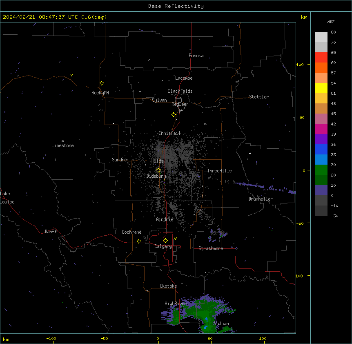
Task: Pick the red 65-60 dBZ legend swatch
Action: [x=321, y=57]
